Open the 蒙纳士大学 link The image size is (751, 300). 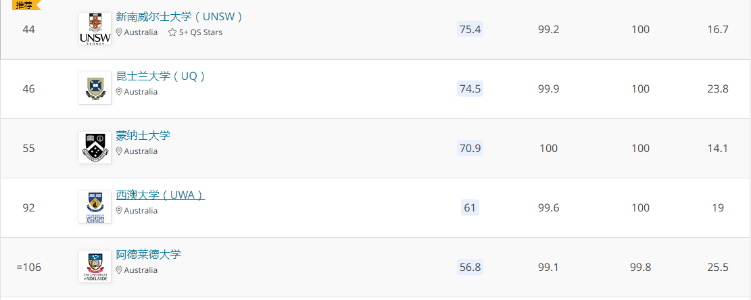coord(143,135)
